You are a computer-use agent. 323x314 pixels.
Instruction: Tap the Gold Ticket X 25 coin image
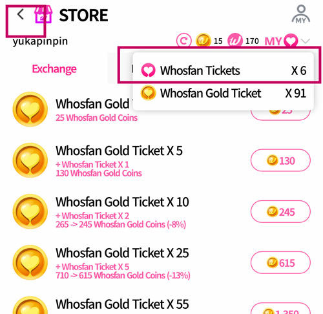pyautogui.click(x=30, y=262)
